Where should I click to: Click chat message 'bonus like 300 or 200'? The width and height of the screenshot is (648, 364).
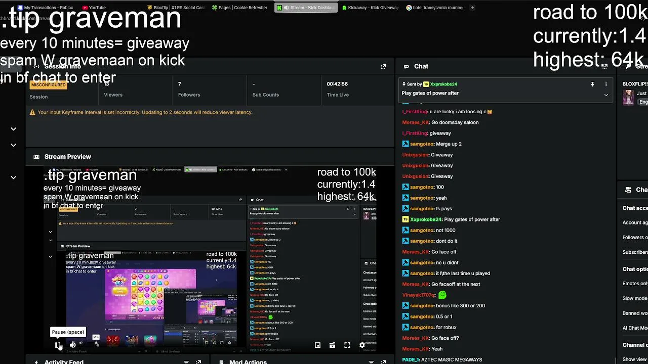pos(461,305)
